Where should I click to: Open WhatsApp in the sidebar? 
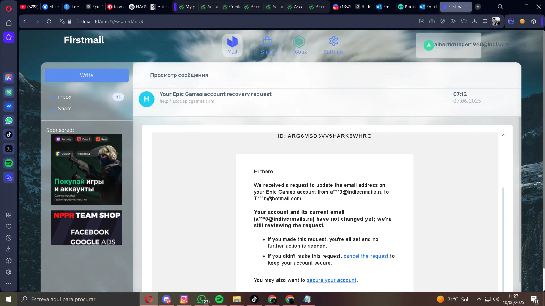tap(9, 121)
